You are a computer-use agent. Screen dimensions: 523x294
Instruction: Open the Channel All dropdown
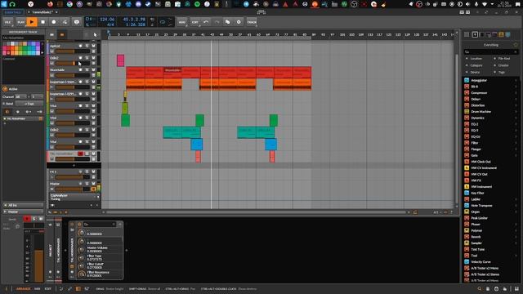pos(20,96)
